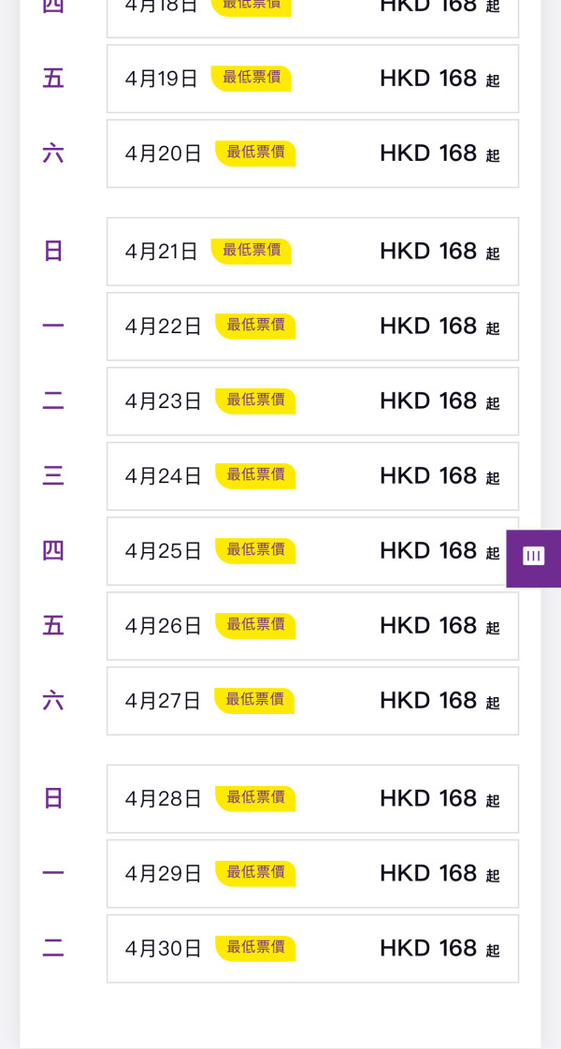Choose the last date 4月30日
Image resolution: width=561 pixels, height=1049 pixels.
[x=312, y=948]
